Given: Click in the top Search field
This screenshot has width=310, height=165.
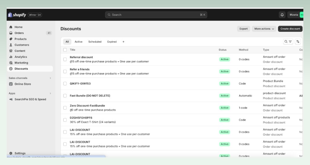Looking at the screenshot, I should (x=156, y=15).
